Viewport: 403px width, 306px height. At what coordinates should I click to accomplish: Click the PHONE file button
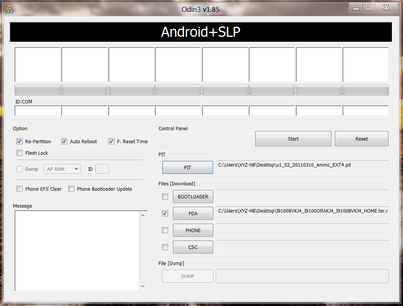193,231
